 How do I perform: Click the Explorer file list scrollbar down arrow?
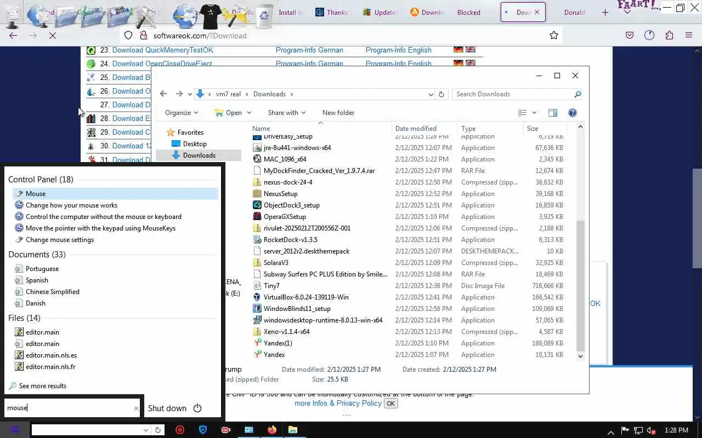pyautogui.click(x=581, y=356)
